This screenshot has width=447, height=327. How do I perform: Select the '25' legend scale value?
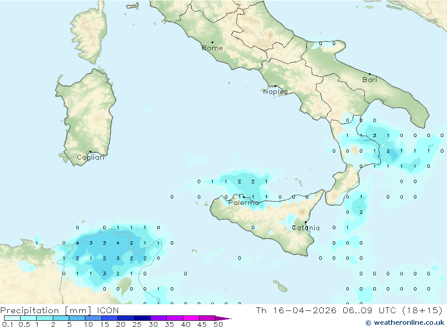[x=137, y=324]
